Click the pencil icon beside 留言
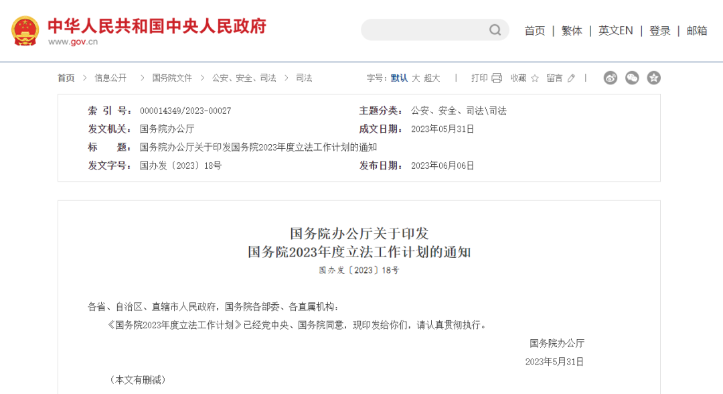The width and height of the screenshot is (723, 394). point(571,78)
